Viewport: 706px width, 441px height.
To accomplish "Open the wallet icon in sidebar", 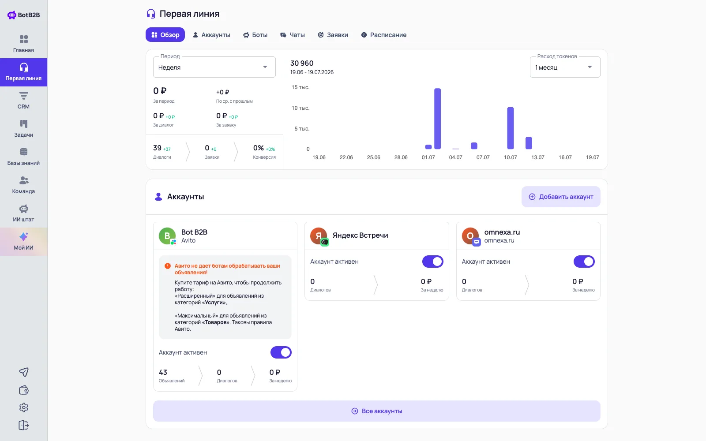I will click(x=24, y=390).
